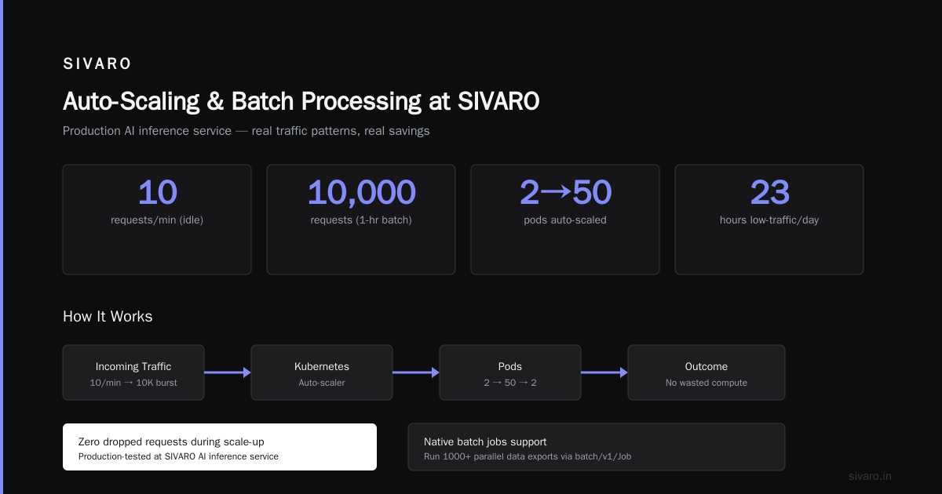Open the Zero dropped requests white callout
This screenshot has width=942, height=494.
click(x=220, y=447)
